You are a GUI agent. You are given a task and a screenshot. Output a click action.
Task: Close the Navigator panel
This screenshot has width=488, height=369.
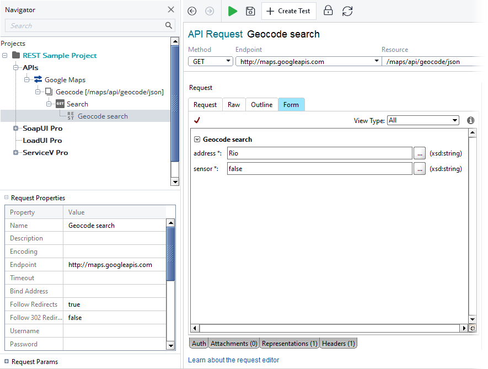click(x=171, y=9)
